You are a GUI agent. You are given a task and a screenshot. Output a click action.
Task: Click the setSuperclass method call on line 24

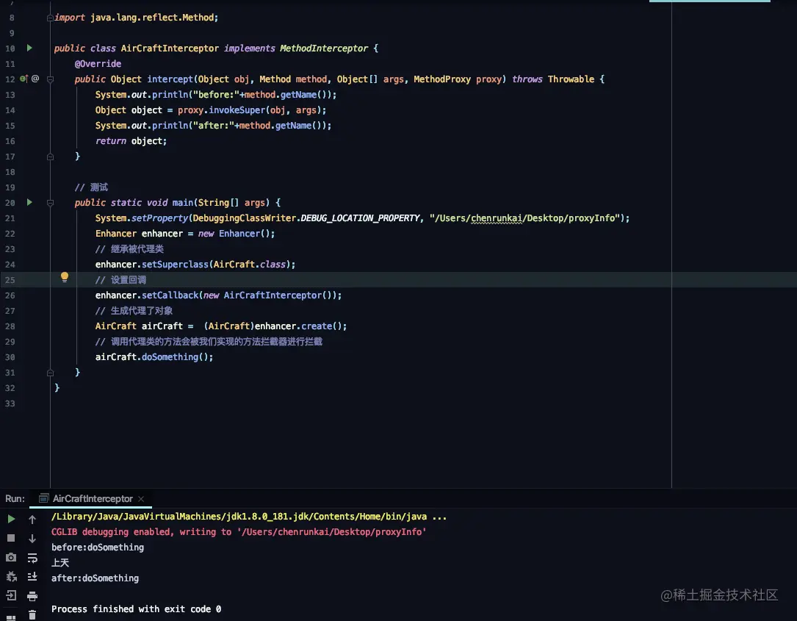(175, 265)
